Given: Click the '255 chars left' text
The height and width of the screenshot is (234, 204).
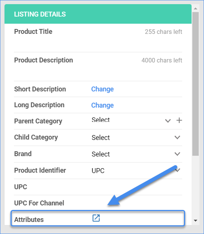Looking at the screenshot, I should 163,32.
